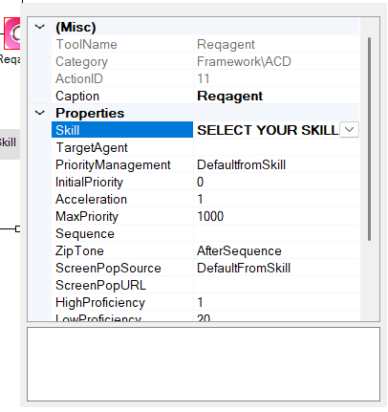This screenshot has height=412, width=388.
Task: Select the ToolName property row
Action: pos(205,44)
